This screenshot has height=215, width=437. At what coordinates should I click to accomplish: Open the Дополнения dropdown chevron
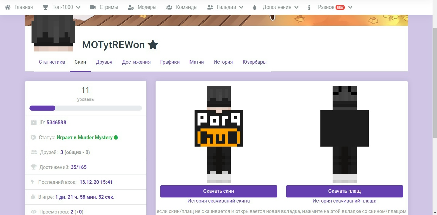coord(296,7)
